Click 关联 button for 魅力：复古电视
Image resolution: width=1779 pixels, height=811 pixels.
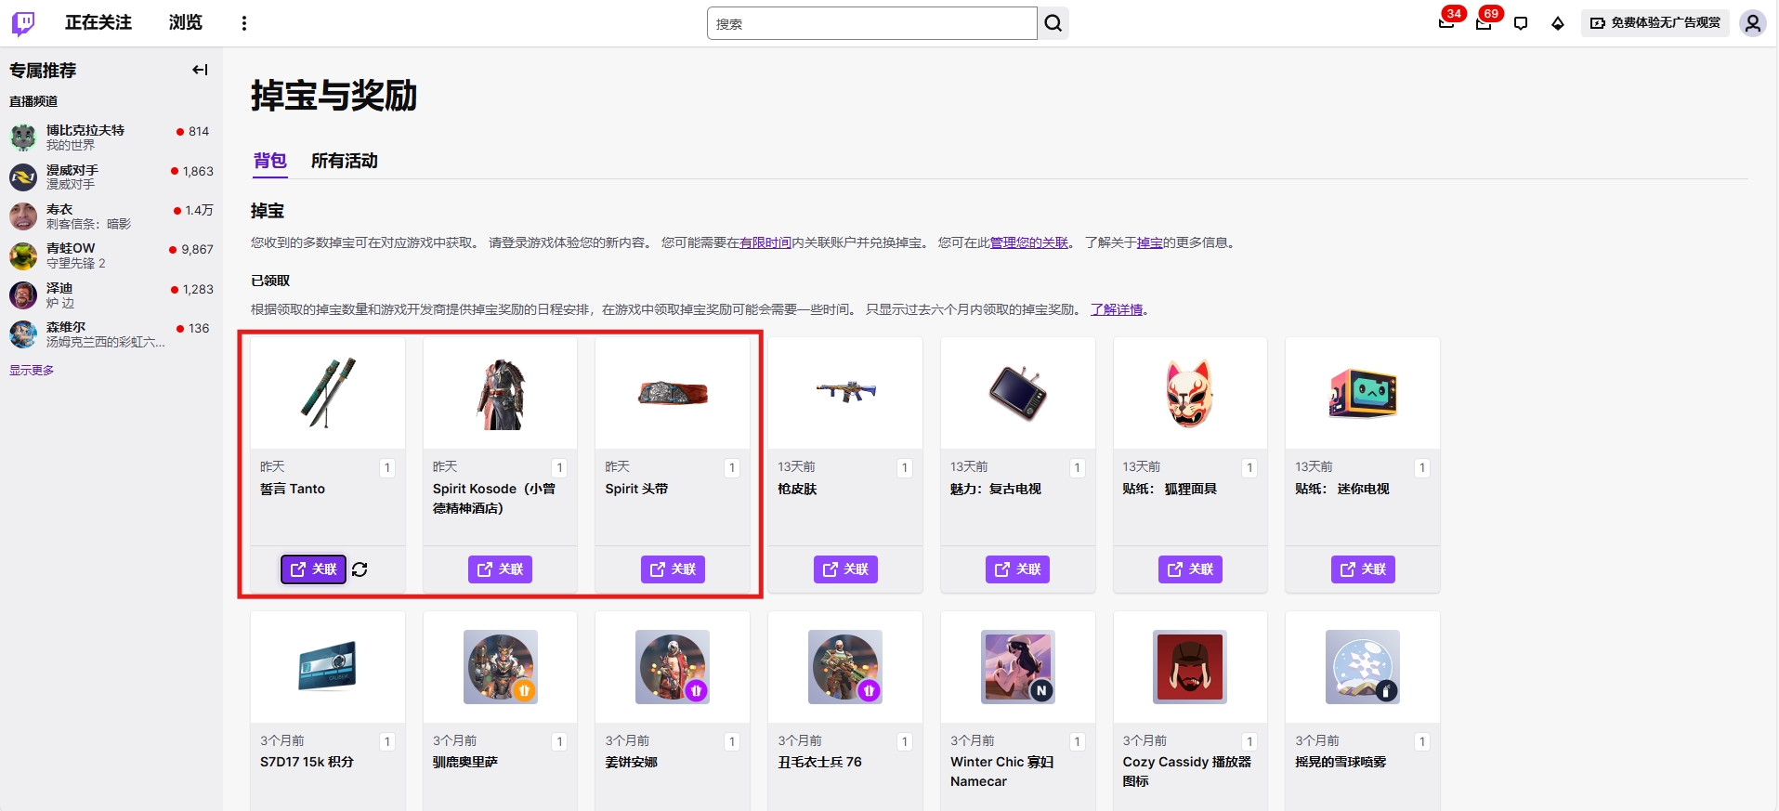(1017, 569)
